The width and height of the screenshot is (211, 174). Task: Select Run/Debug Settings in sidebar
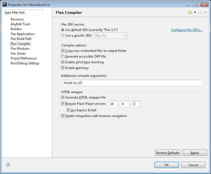point(25,63)
